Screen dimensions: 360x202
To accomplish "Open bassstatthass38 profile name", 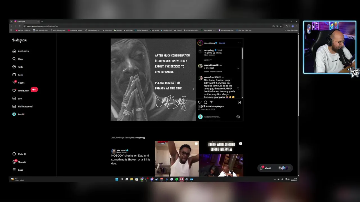I will tap(211, 65).
